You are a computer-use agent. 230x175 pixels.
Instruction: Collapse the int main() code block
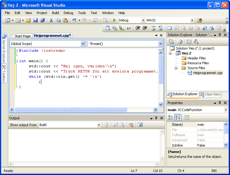17,61
